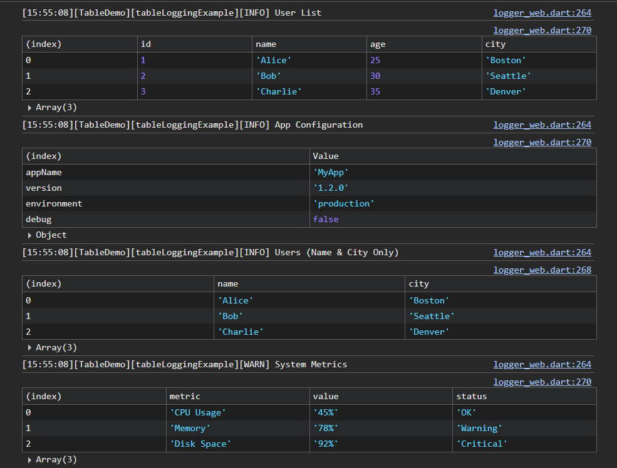Sort User List table by the name header
This screenshot has width=617, height=468.
click(x=309, y=44)
